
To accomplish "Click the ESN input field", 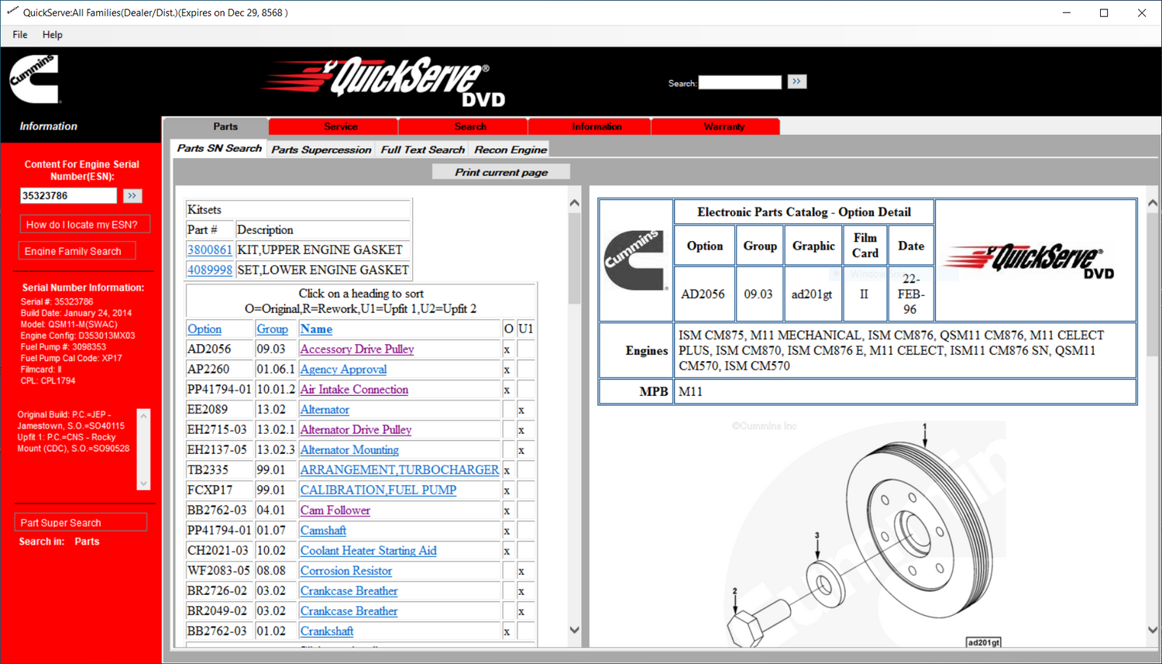I will pos(69,196).
